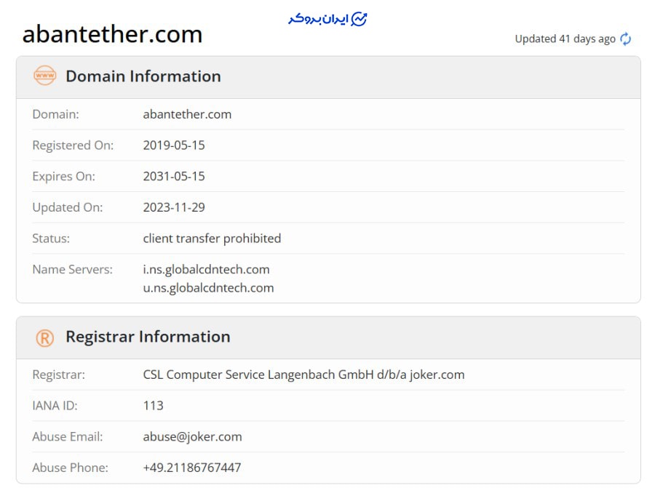Select the Registrar Information section header
This screenshot has width=655, height=496.
148,337
